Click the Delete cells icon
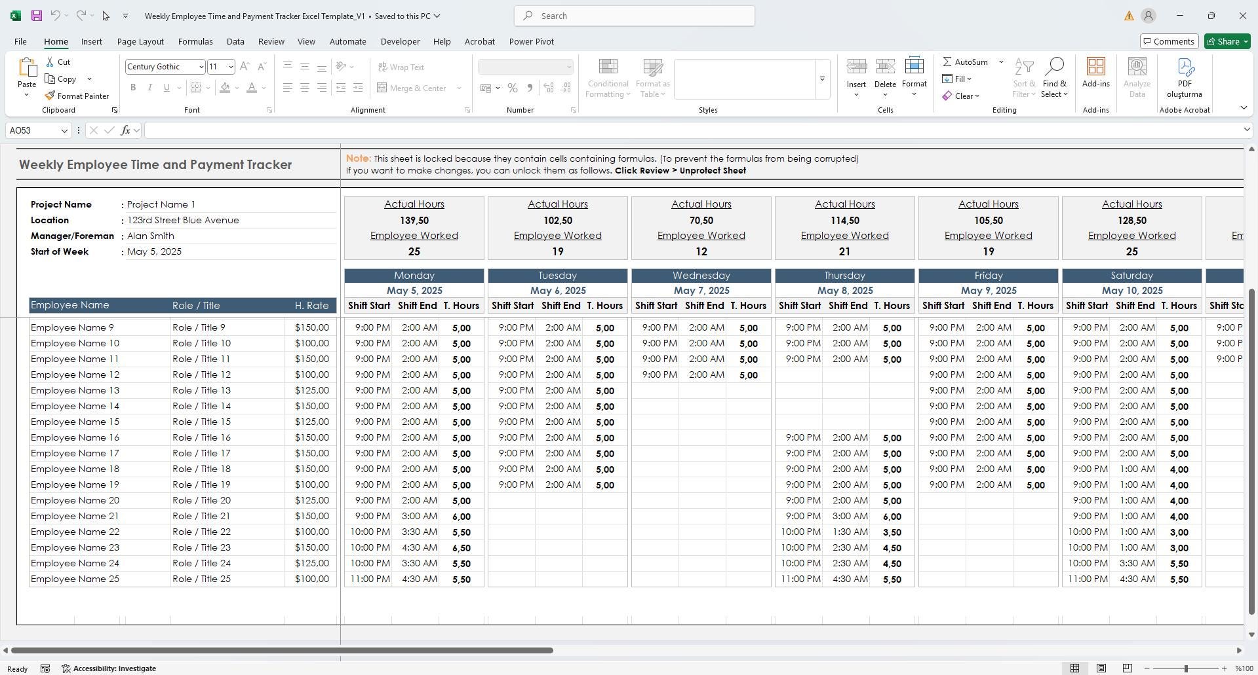The image size is (1258, 675). (885, 67)
